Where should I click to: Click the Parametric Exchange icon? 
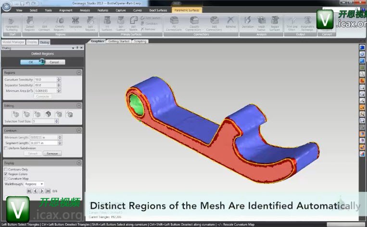click(307, 24)
